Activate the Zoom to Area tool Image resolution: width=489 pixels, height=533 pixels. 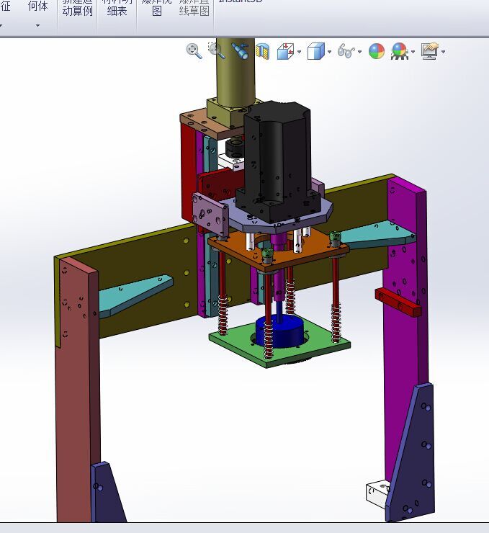coord(217,51)
